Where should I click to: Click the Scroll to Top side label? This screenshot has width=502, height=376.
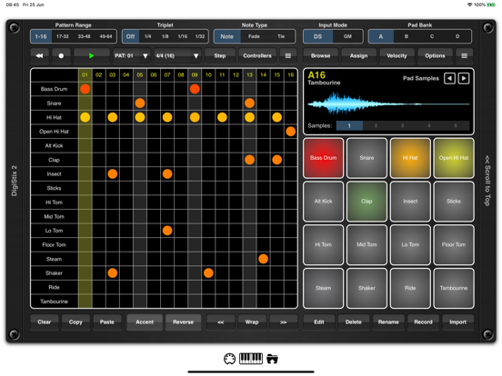487,181
